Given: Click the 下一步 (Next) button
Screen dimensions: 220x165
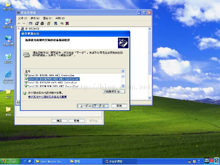Looking at the screenshot, I should pos(101,106).
